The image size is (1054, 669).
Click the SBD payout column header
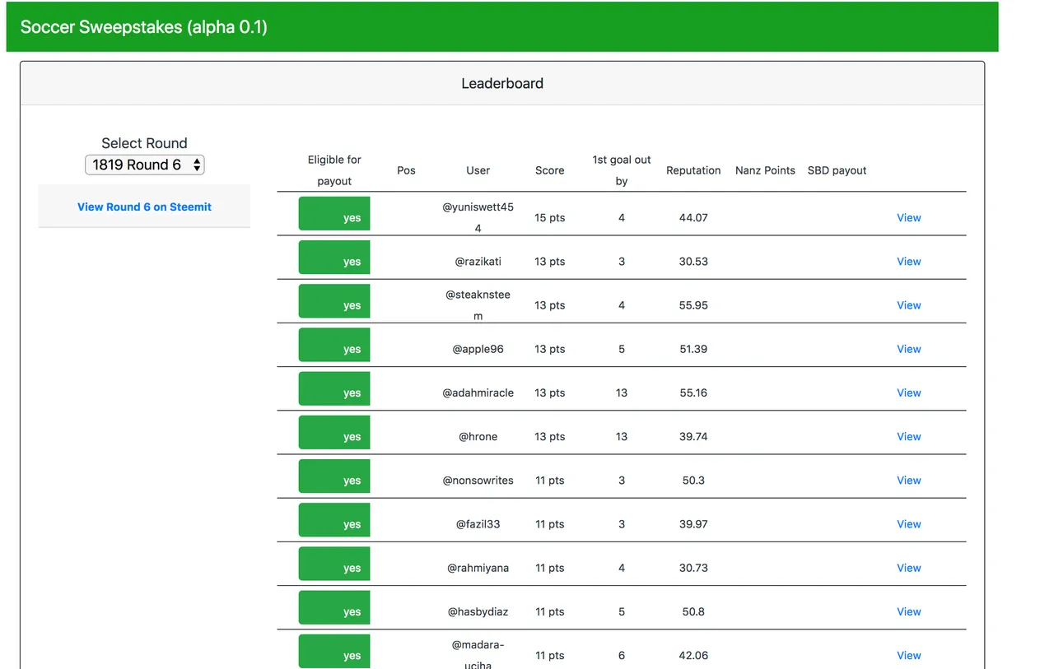coord(837,170)
